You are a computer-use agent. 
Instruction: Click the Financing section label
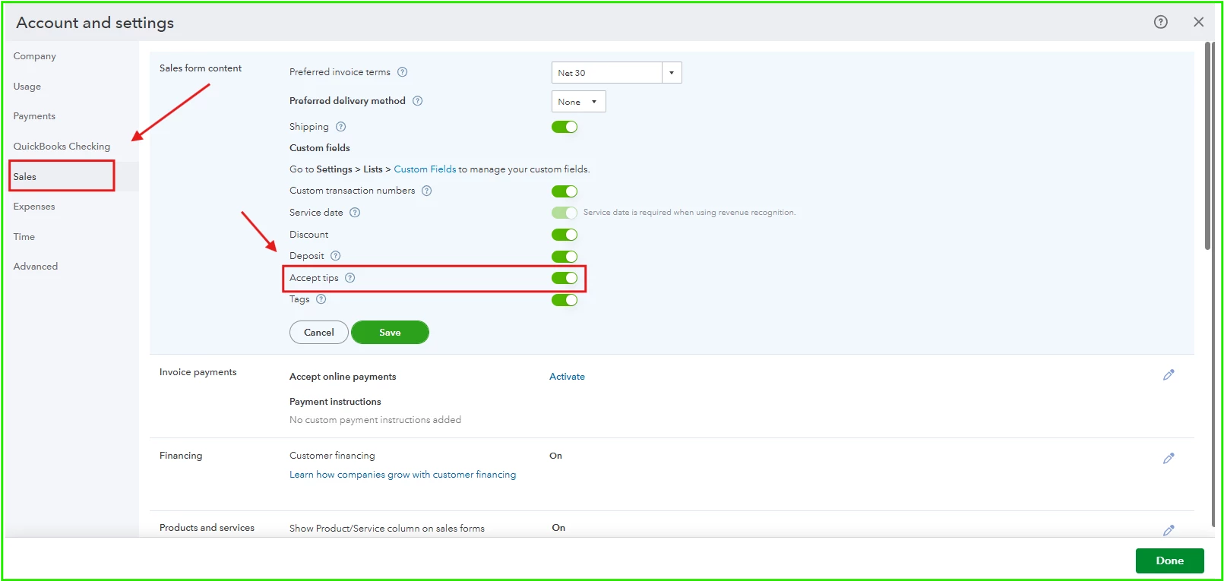coord(181,456)
